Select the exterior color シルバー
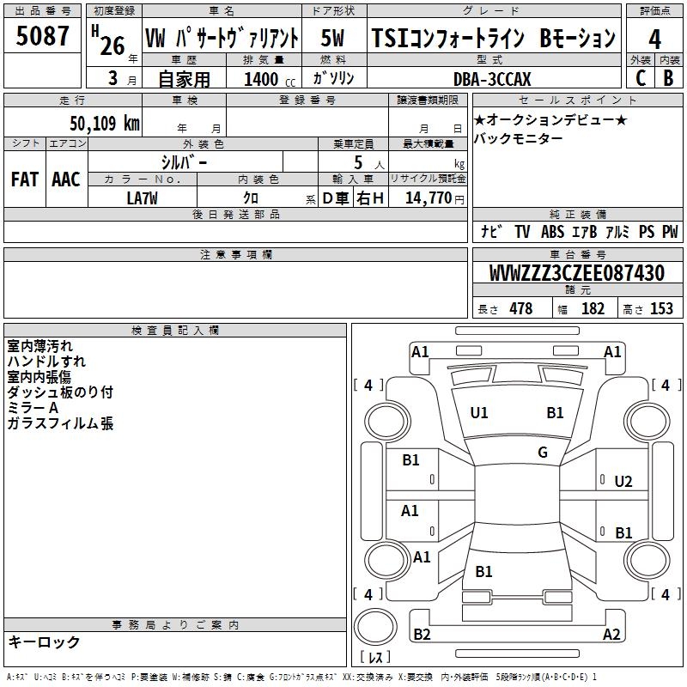687x687 pixels. coord(184,162)
